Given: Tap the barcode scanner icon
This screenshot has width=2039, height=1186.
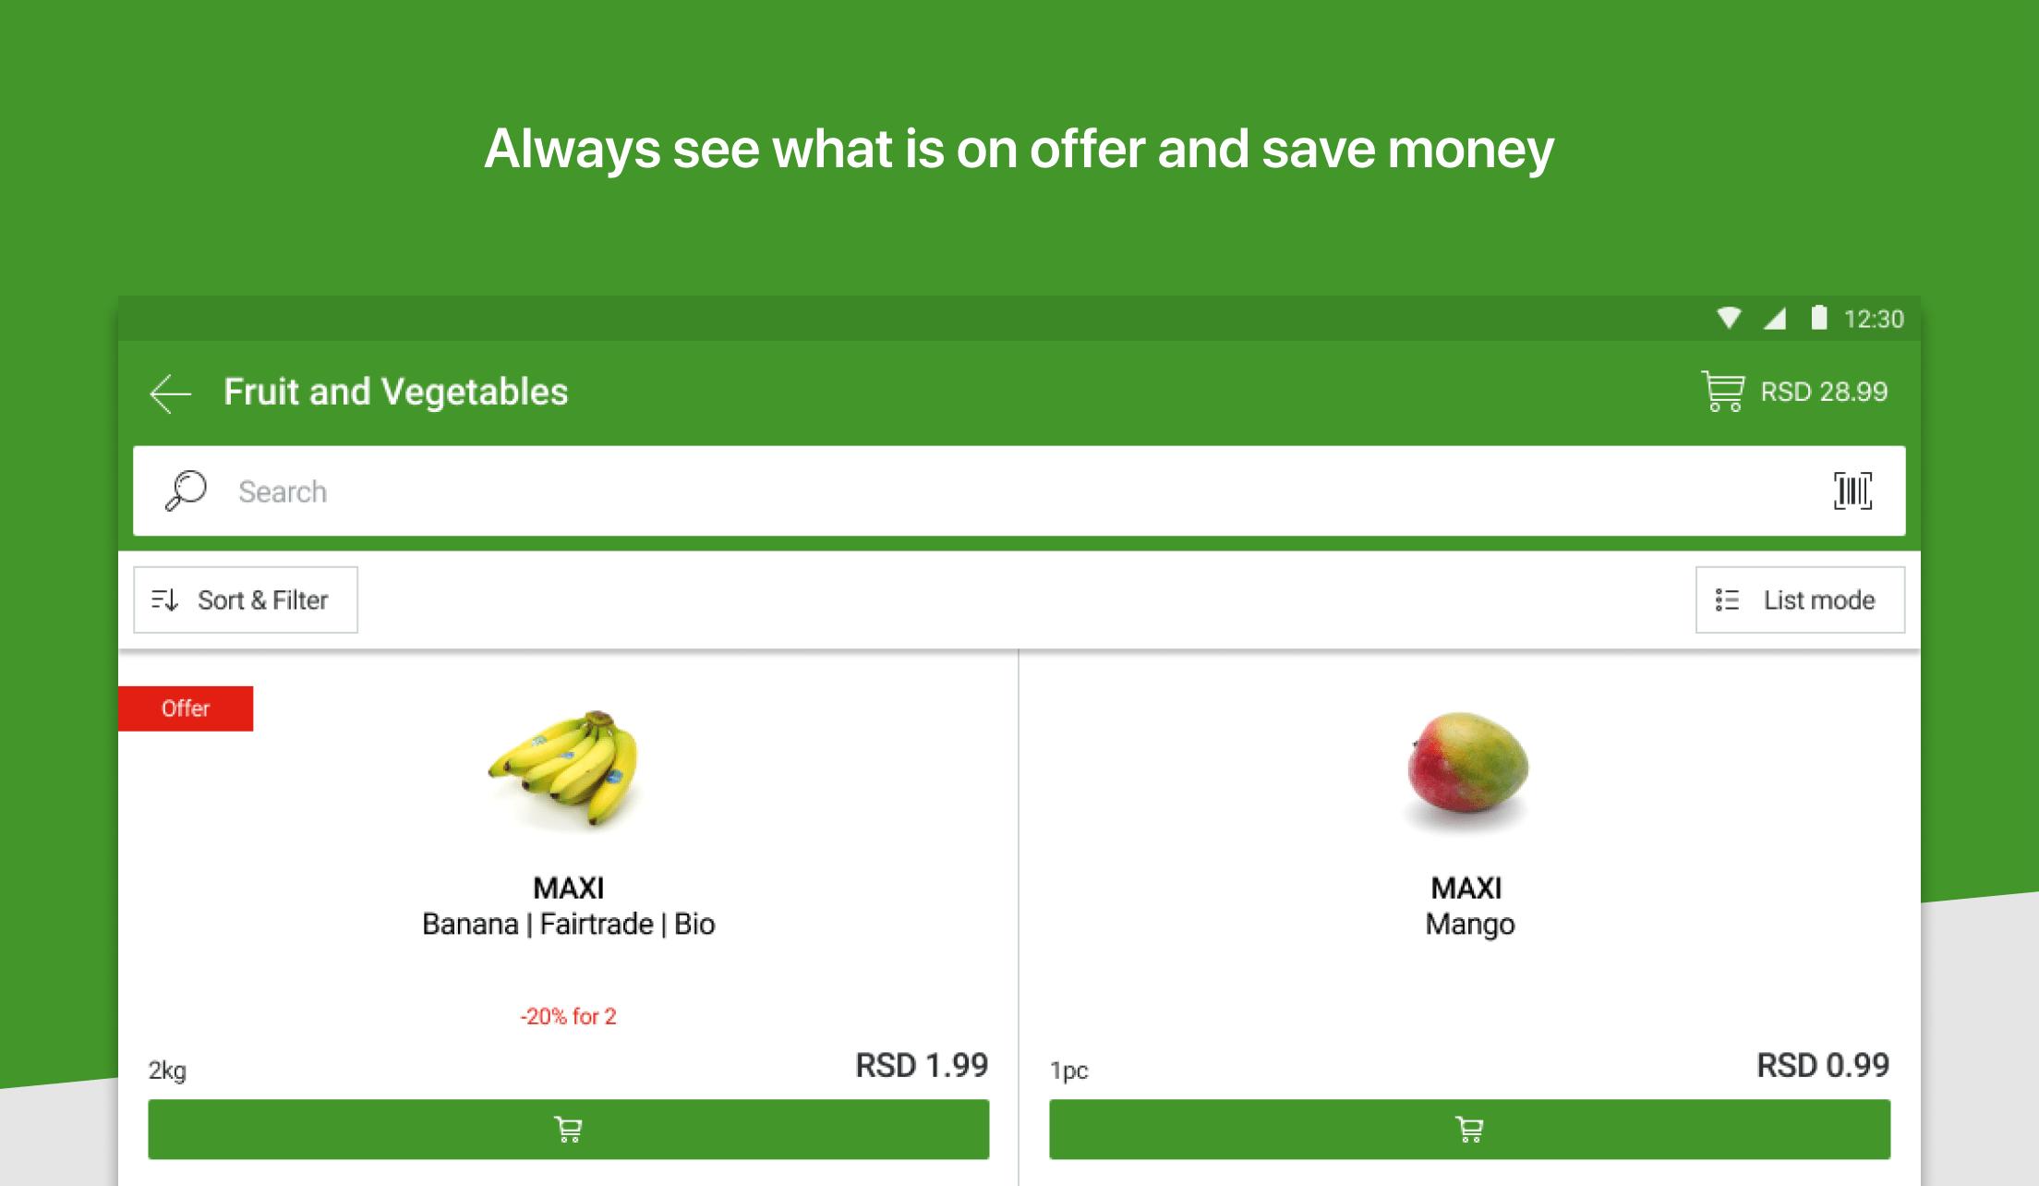Looking at the screenshot, I should tap(1852, 490).
